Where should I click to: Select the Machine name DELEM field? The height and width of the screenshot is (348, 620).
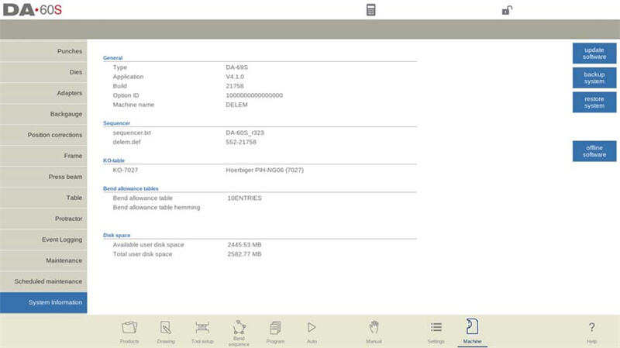pos(236,105)
